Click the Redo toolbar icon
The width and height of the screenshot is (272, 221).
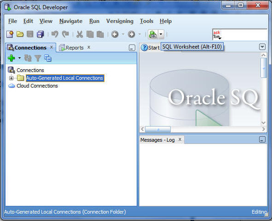tap(65, 34)
